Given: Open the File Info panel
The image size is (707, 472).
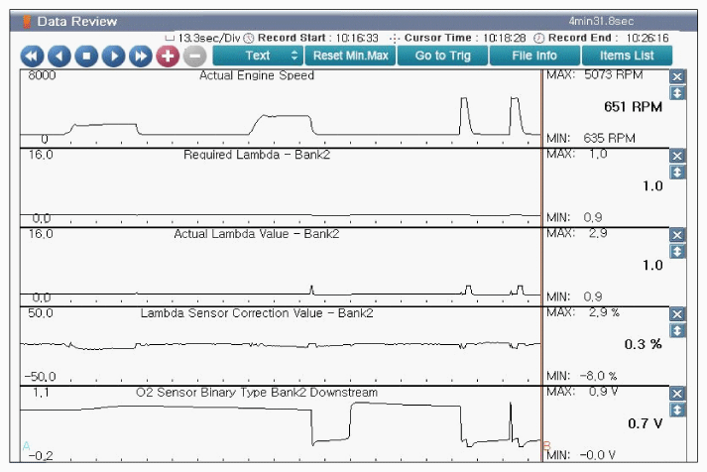Looking at the screenshot, I should tap(533, 56).
